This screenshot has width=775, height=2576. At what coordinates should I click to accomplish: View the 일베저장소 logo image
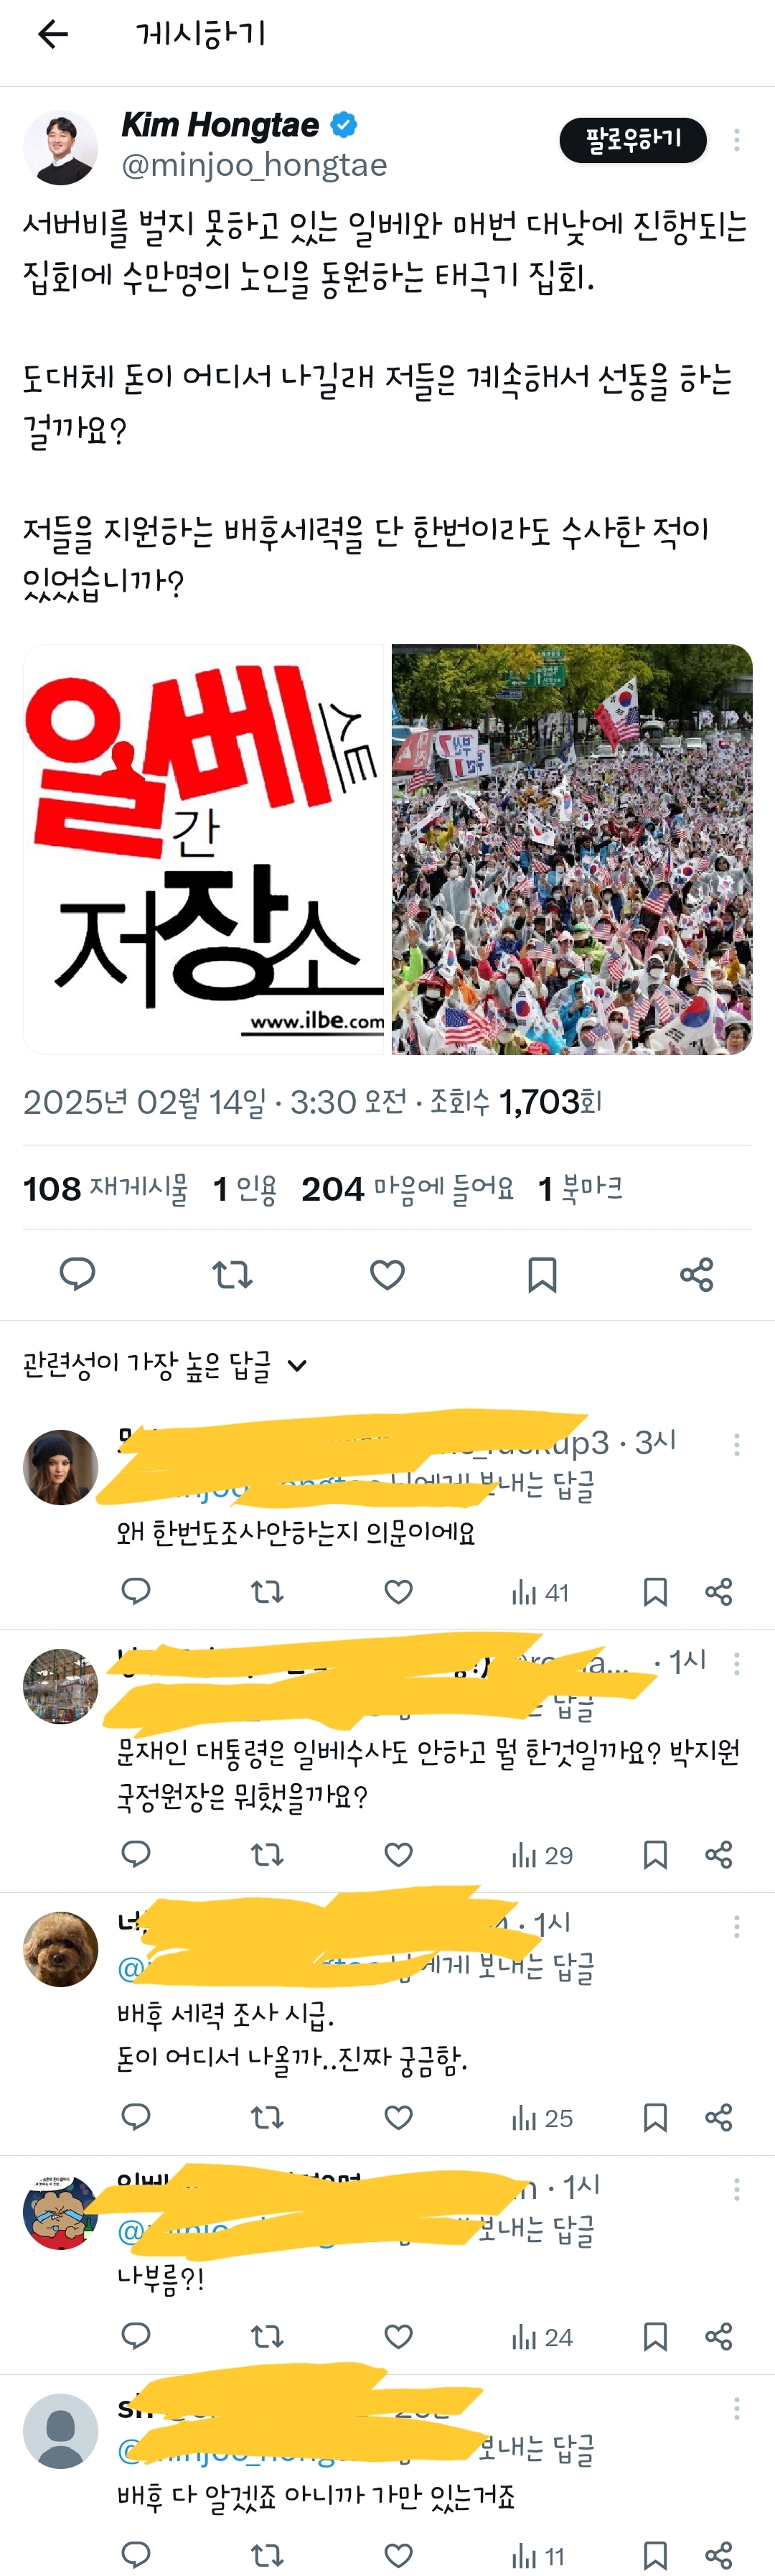tap(204, 849)
